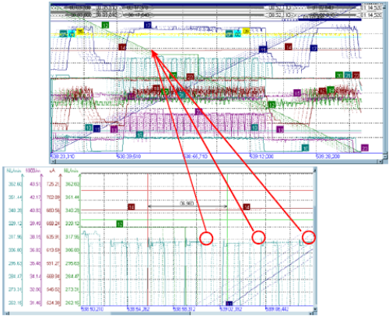This screenshot has width=389, height=316.
Task: Select leftmost dark red 14 tag in upper chart
Action: click(x=122, y=47)
